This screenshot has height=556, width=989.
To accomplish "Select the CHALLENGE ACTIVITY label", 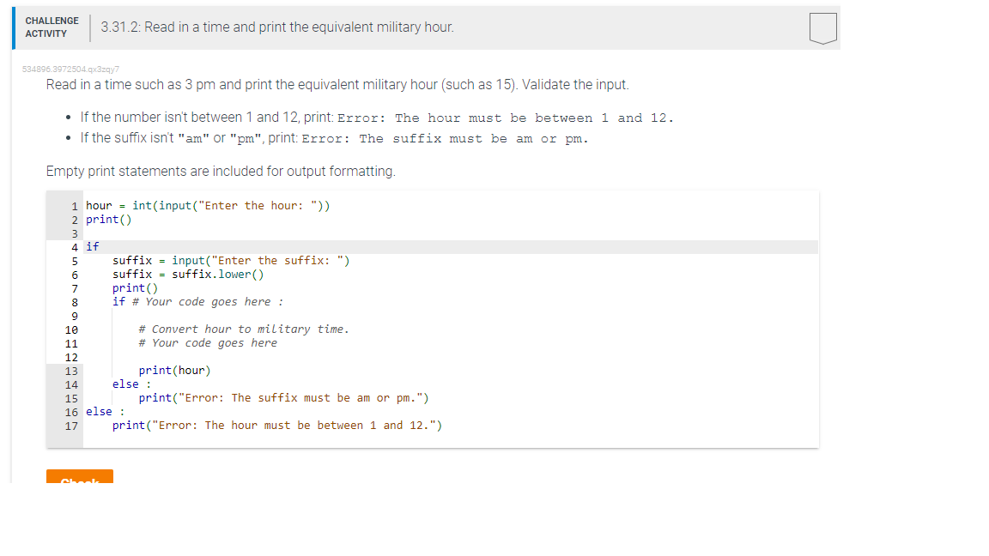I will (x=52, y=28).
